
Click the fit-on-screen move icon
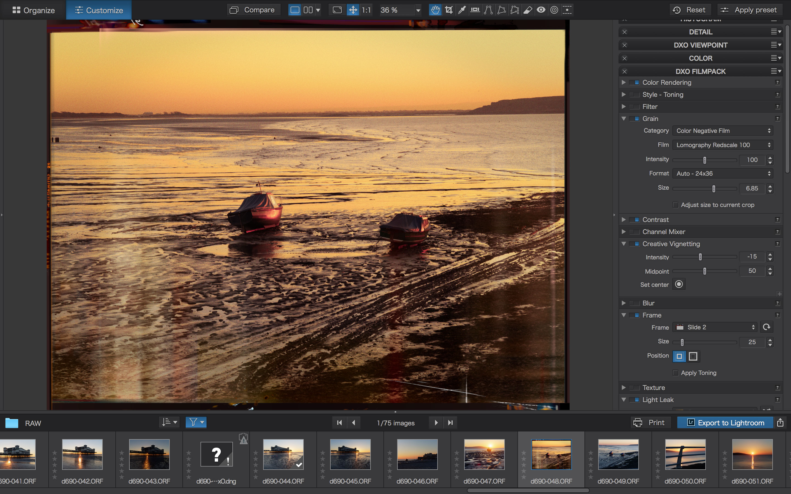pyautogui.click(x=353, y=10)
